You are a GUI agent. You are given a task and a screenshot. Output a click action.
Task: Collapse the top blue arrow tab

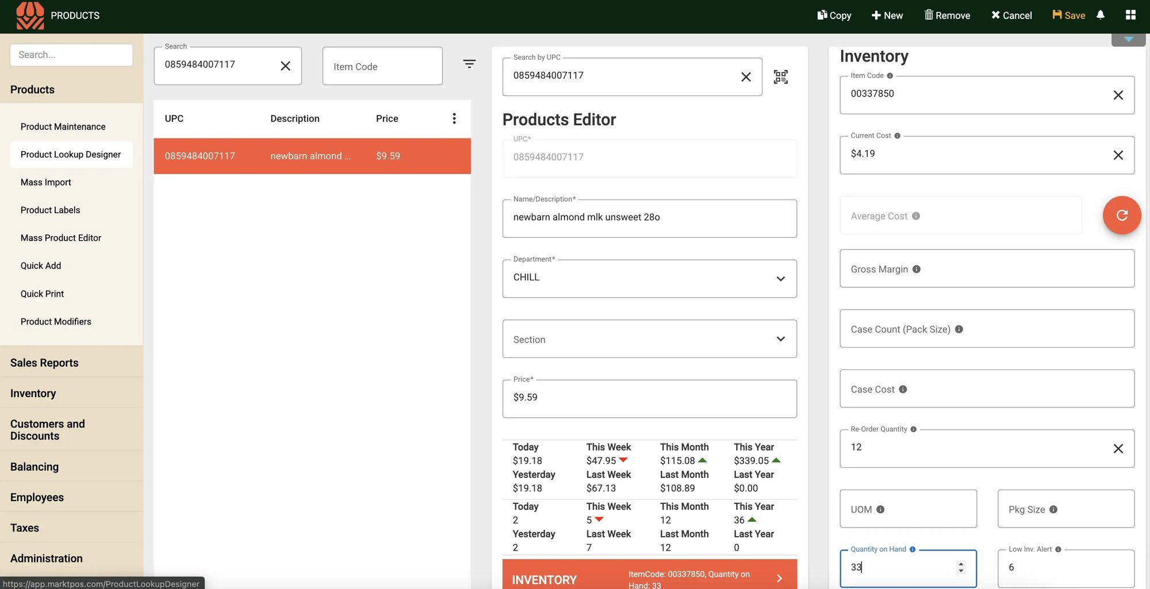pyautogui.click(x=1128, y=40)
